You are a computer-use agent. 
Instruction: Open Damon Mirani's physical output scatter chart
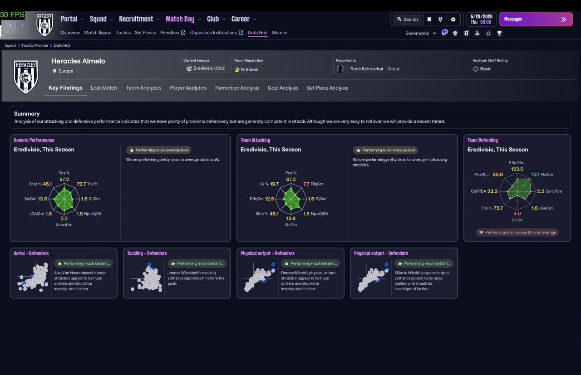[260, 277]
